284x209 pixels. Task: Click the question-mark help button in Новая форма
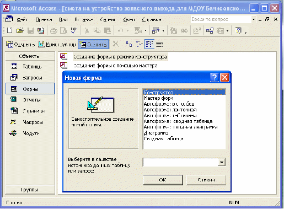[215, 78]
